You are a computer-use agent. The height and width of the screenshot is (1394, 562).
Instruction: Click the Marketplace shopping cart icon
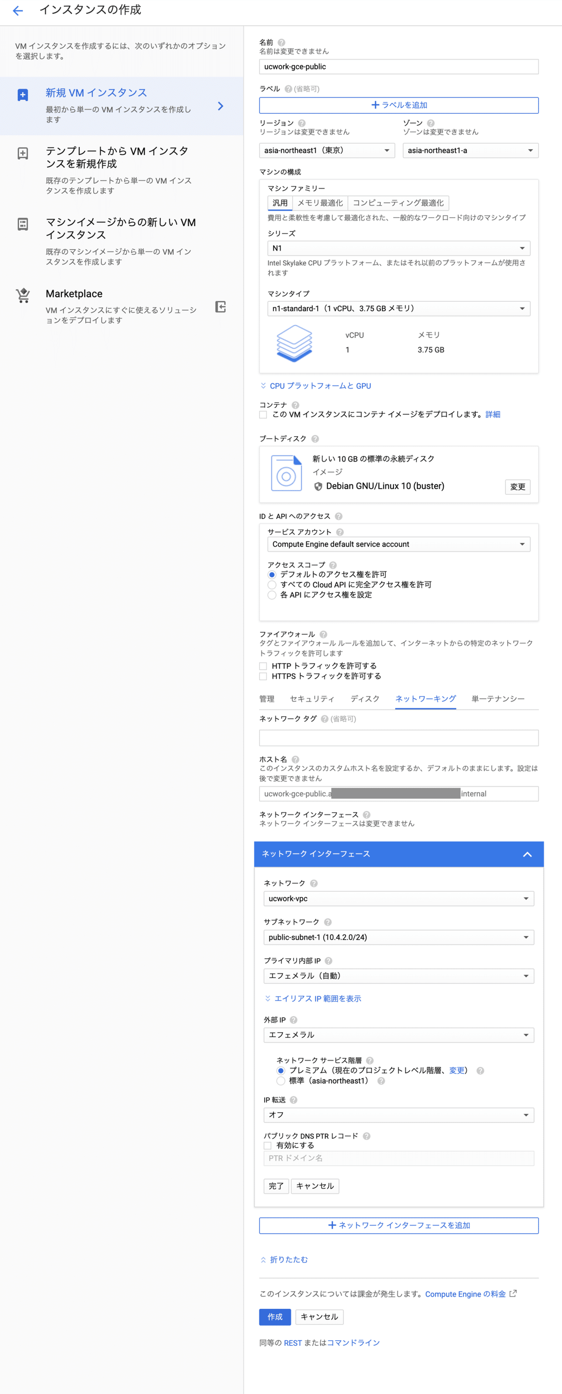click(23, 295)
